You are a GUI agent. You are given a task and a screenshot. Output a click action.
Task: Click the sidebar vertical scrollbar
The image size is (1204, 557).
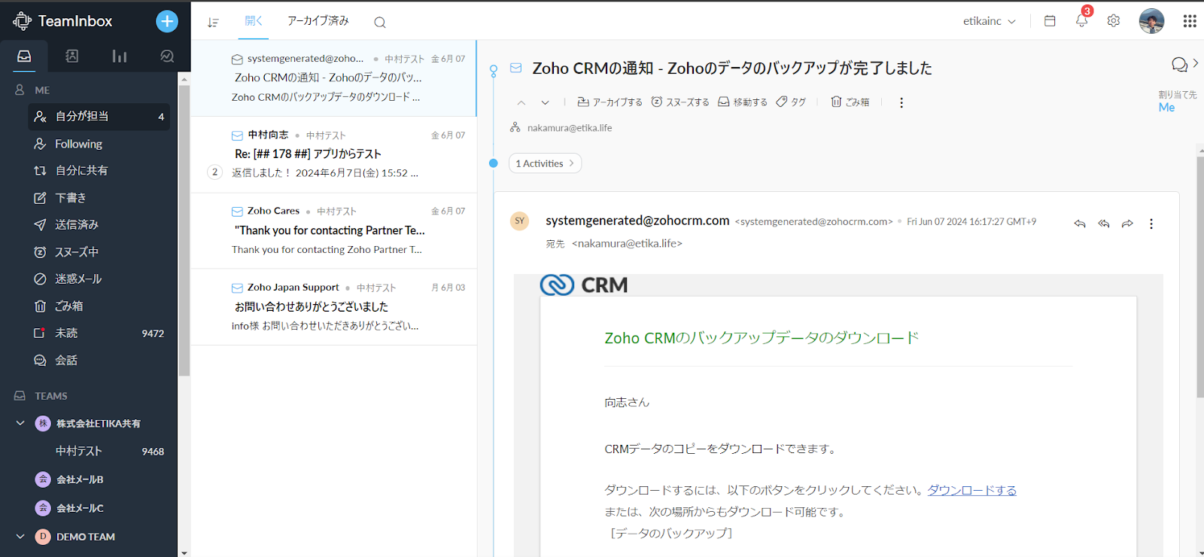coord(184,230)
